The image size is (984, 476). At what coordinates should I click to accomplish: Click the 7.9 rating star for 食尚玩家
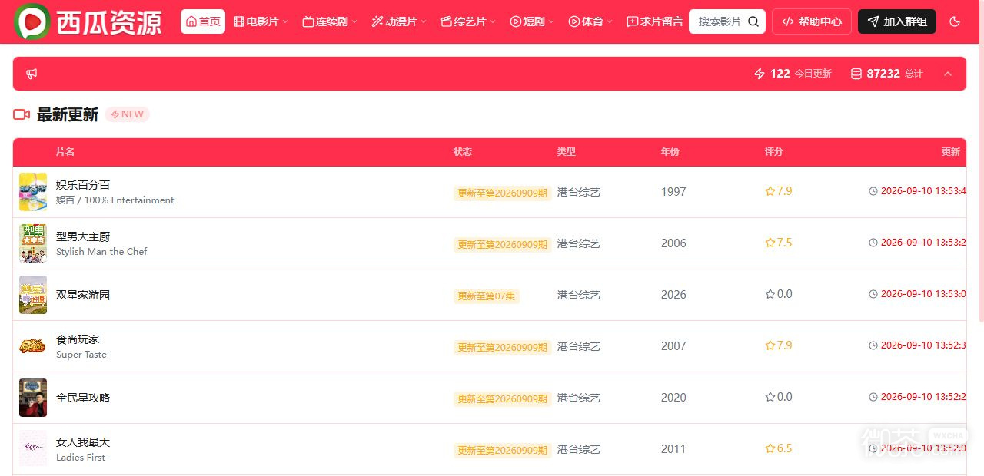tap(770, 345)
